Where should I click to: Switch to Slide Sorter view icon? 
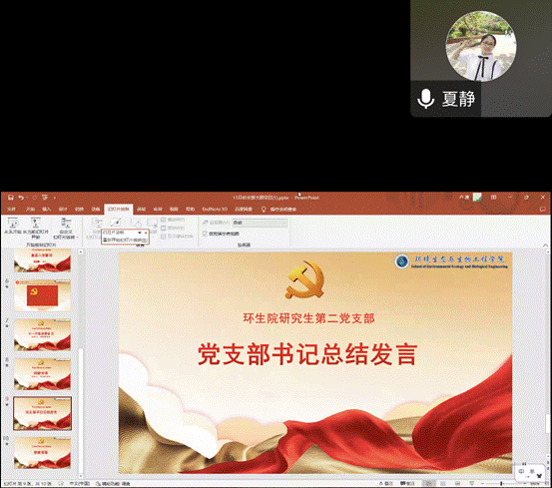(x=443, y=483)
